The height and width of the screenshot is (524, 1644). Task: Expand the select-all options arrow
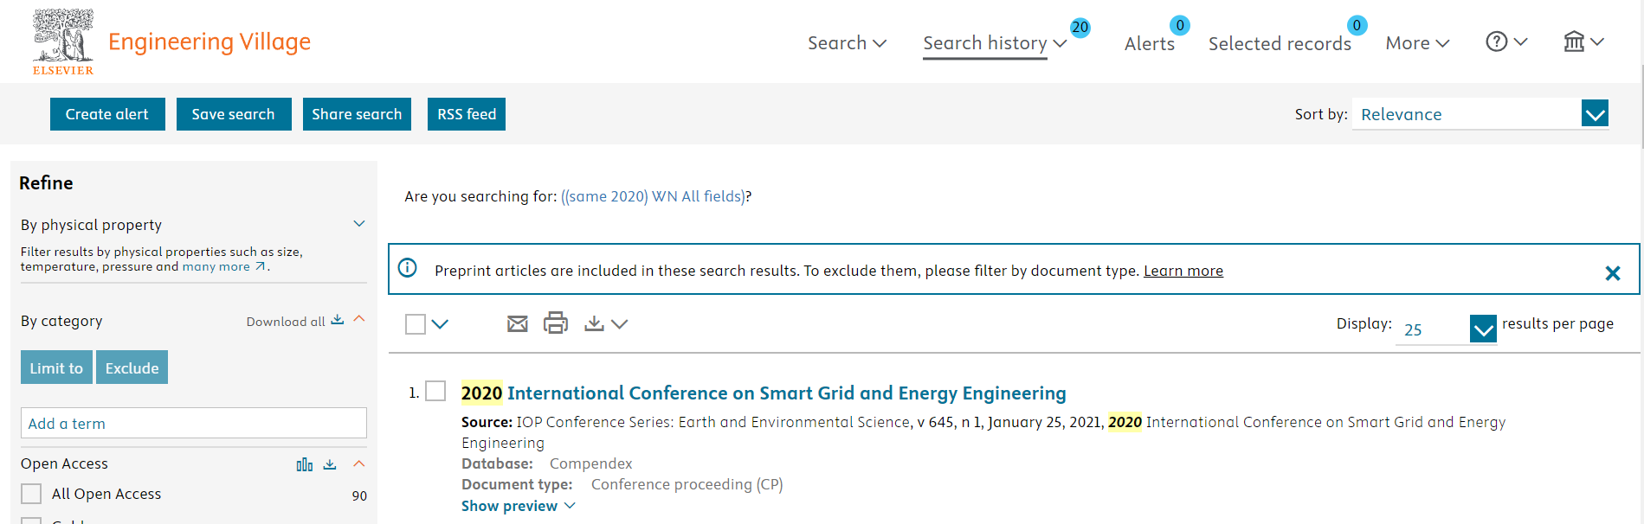tap(440, 324)
